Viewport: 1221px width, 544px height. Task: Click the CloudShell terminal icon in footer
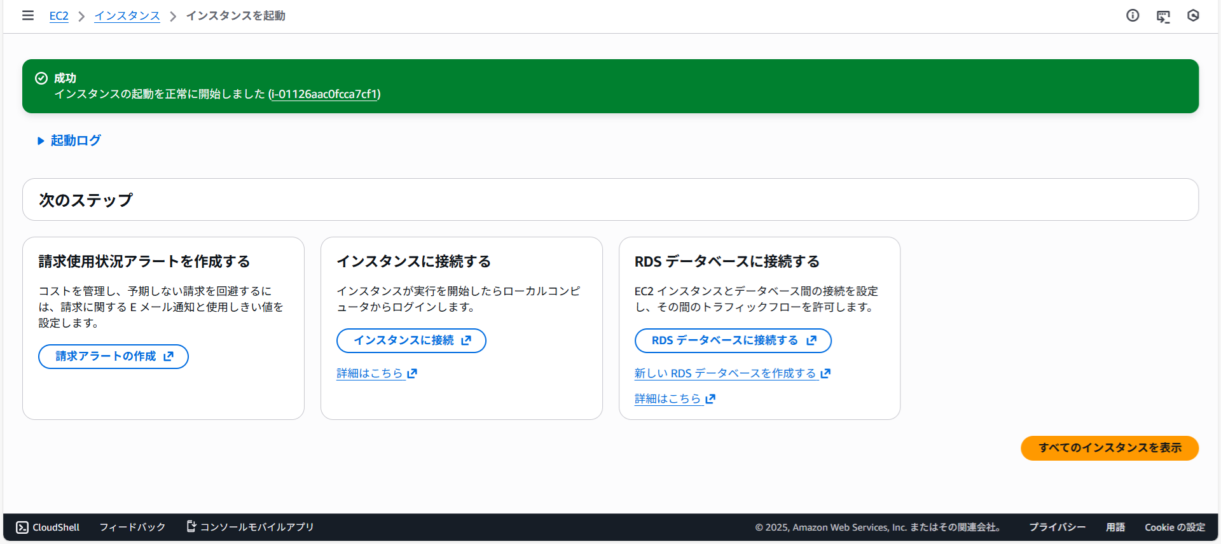point(22,527)
